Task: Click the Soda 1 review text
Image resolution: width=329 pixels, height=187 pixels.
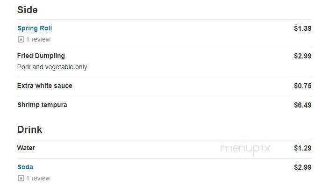Action: [x=38, y=178]
